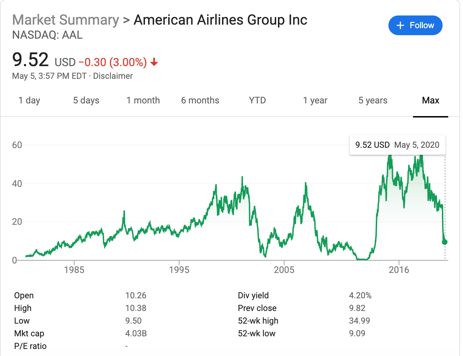Click the 2005 label on the chart axis
The width and height of the screenshot is (463, 356).
284,270
